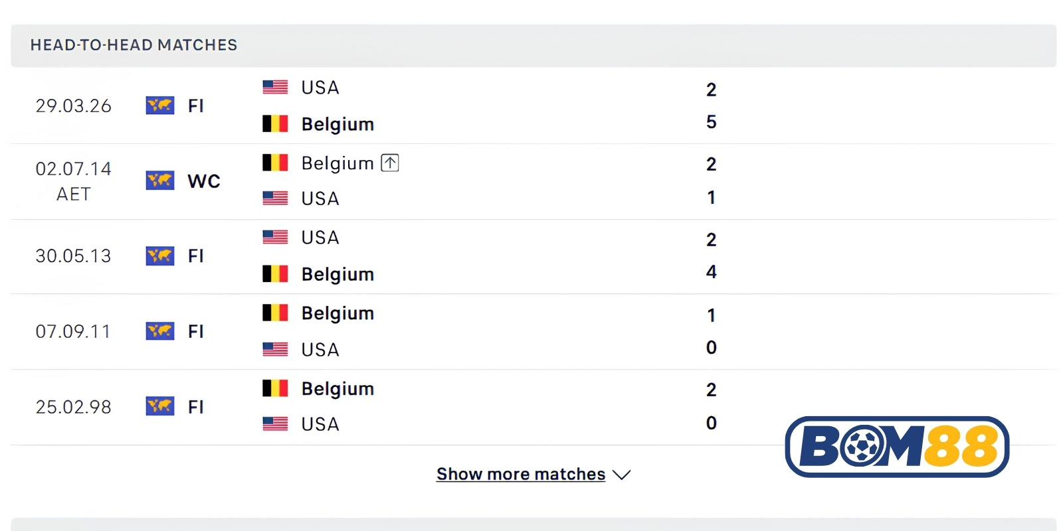Open the USA team in the 02.07.14 match

pyautogui.click(x=320, y=198)
